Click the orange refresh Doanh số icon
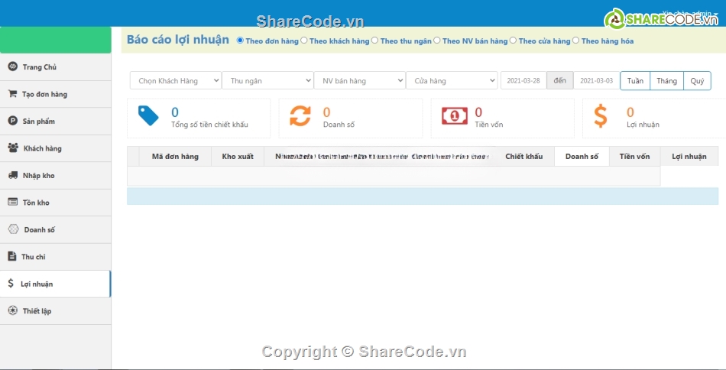726x370 pixels. point(300,115)
